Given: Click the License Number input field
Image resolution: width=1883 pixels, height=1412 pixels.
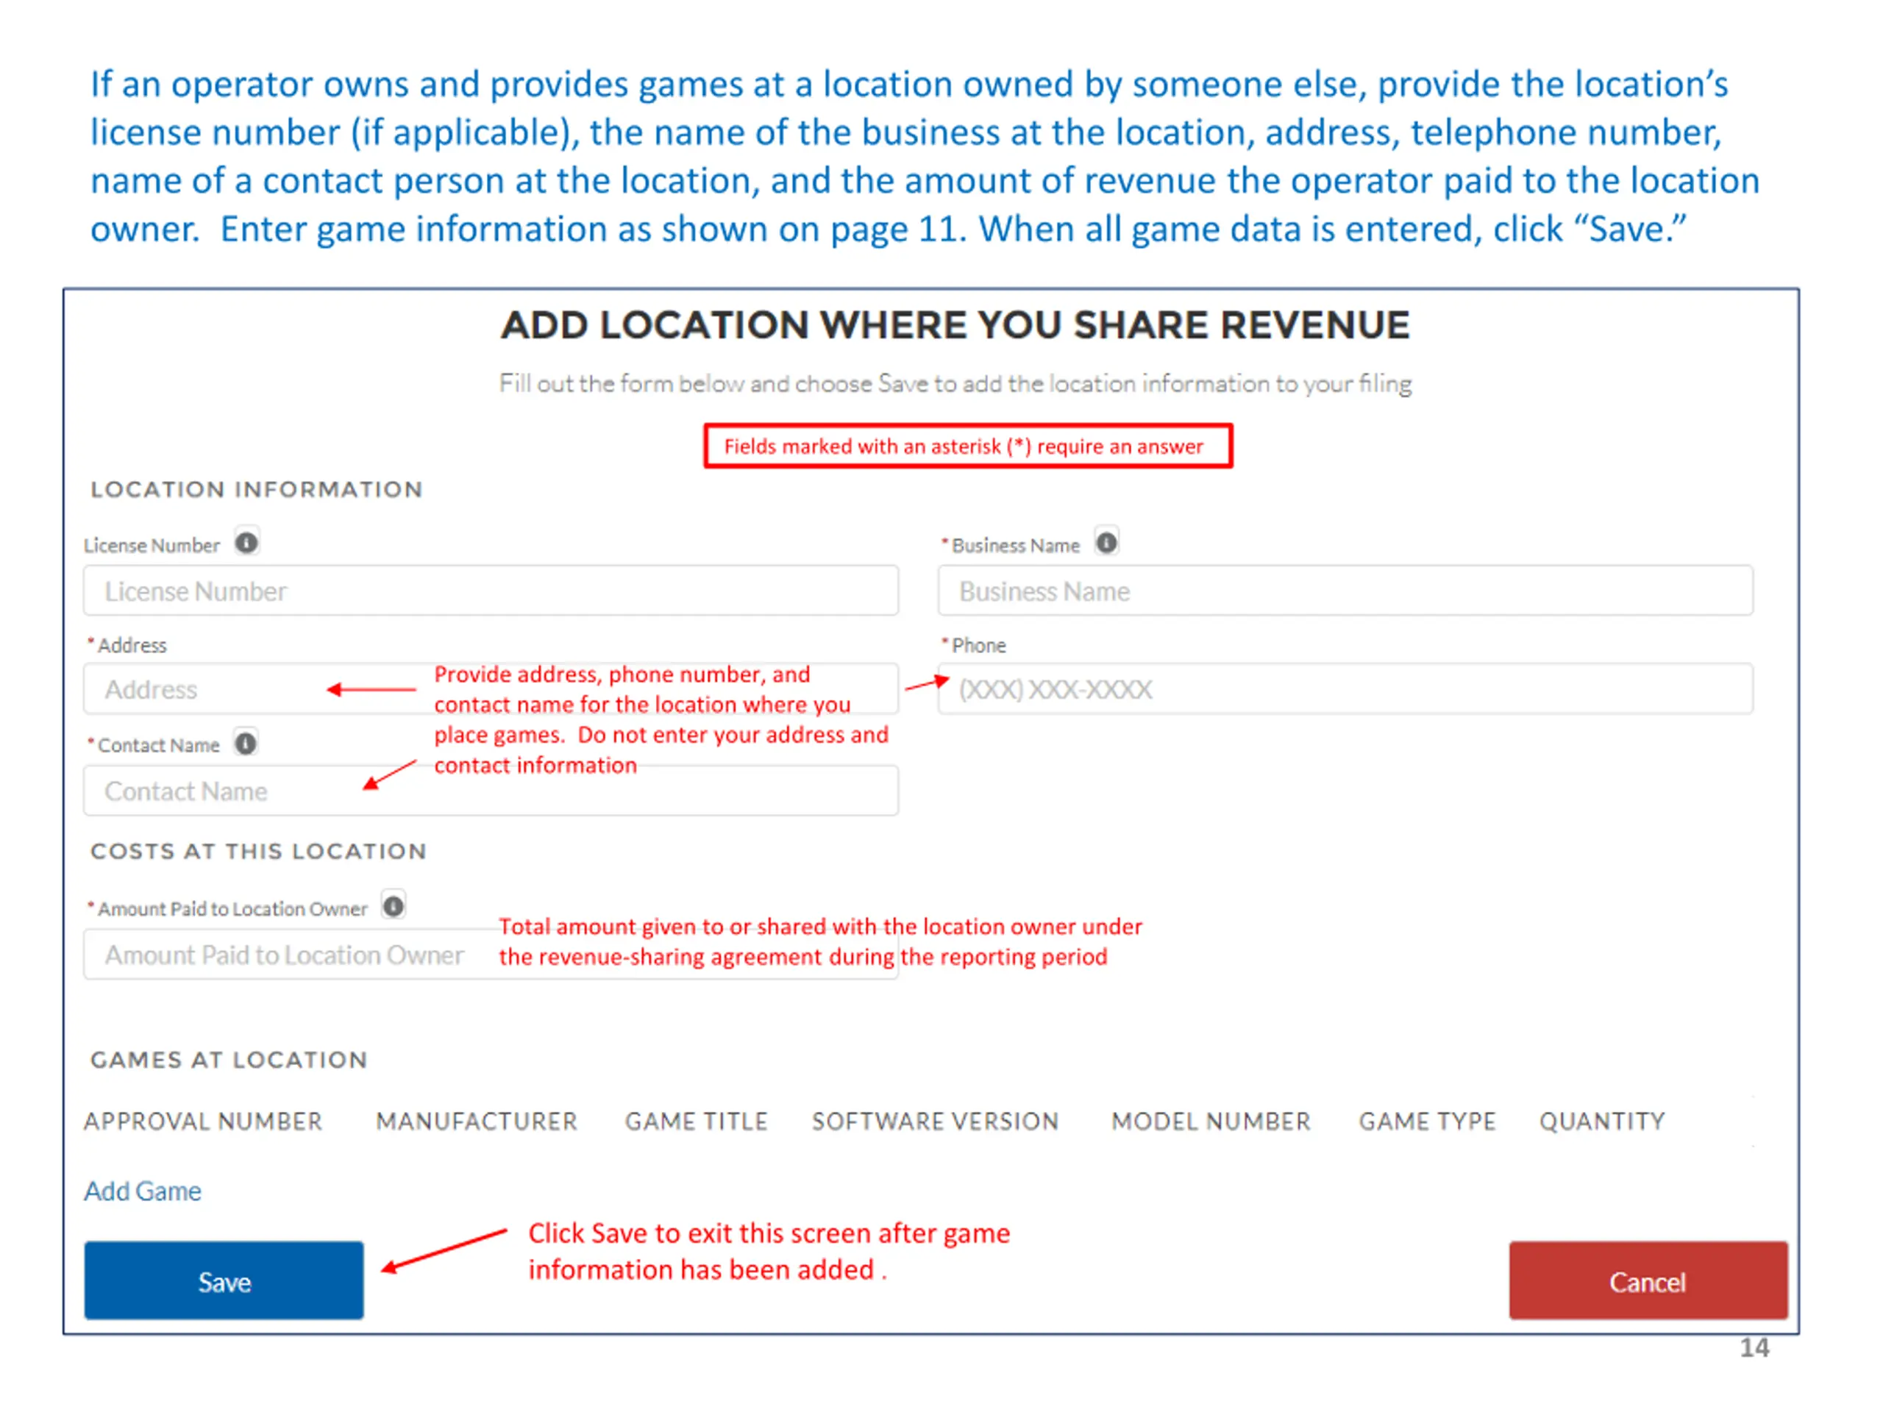Looking at the screenshot, I should pyautogui.click(x=491, y=591).
